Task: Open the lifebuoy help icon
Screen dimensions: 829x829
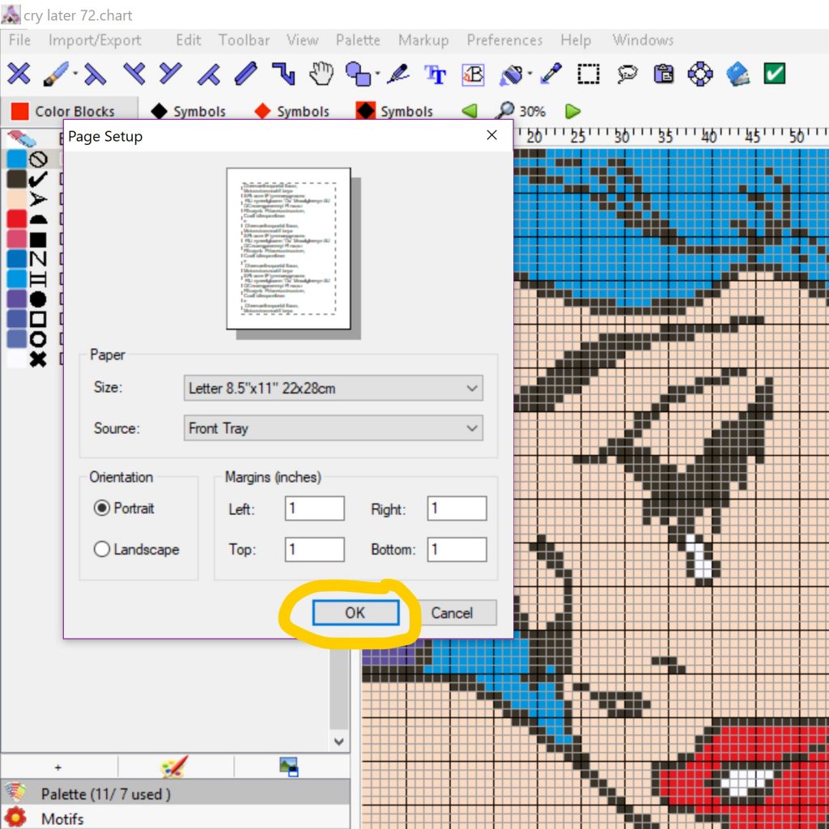Action: (x=700, y=74)
